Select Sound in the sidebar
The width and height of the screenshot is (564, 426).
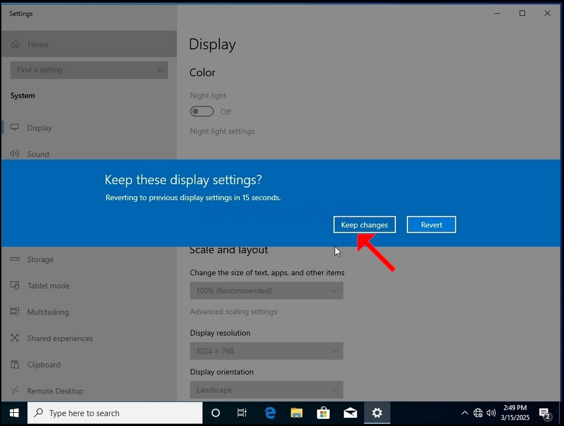89,154
